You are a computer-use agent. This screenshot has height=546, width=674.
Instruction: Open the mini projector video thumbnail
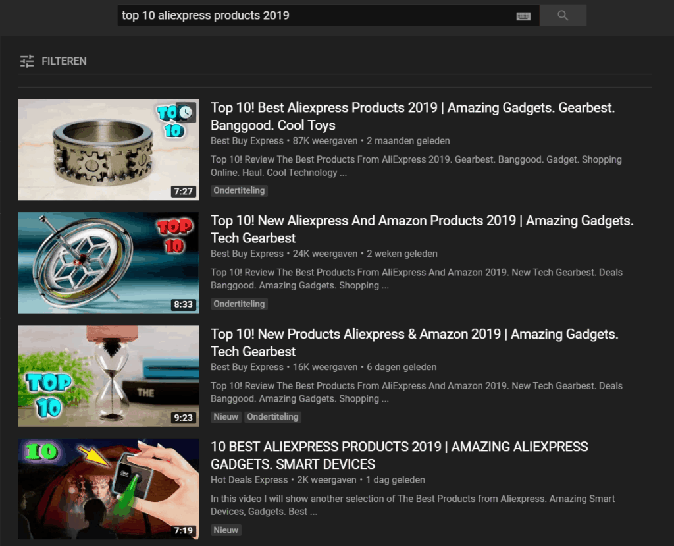pos(109,489)
